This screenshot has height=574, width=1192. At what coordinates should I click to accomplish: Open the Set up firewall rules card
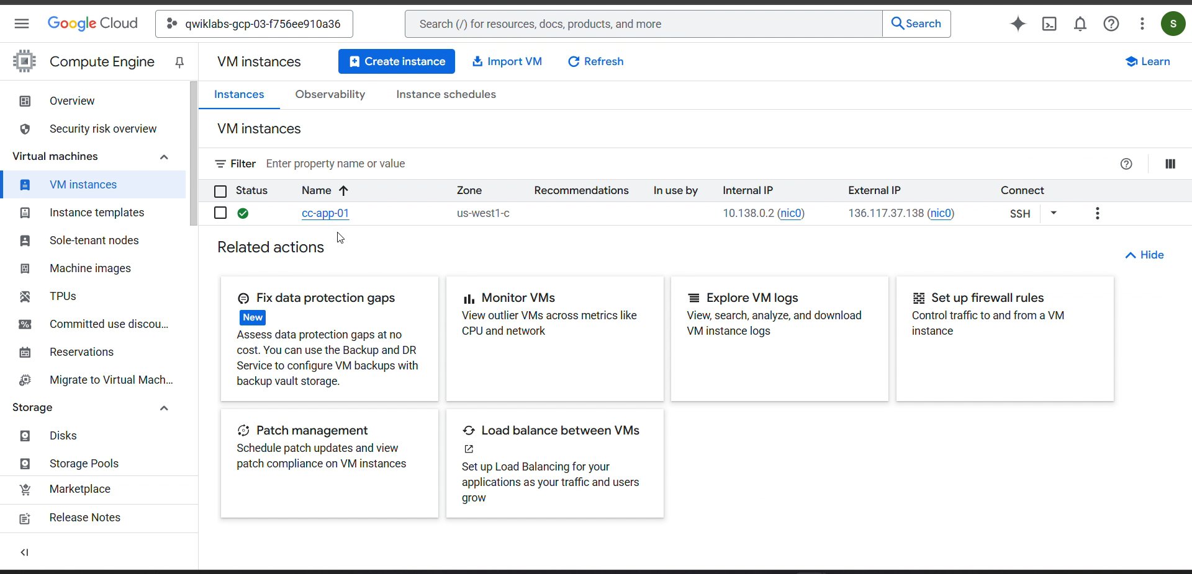pyautogui.click(x=1005, y=339)
